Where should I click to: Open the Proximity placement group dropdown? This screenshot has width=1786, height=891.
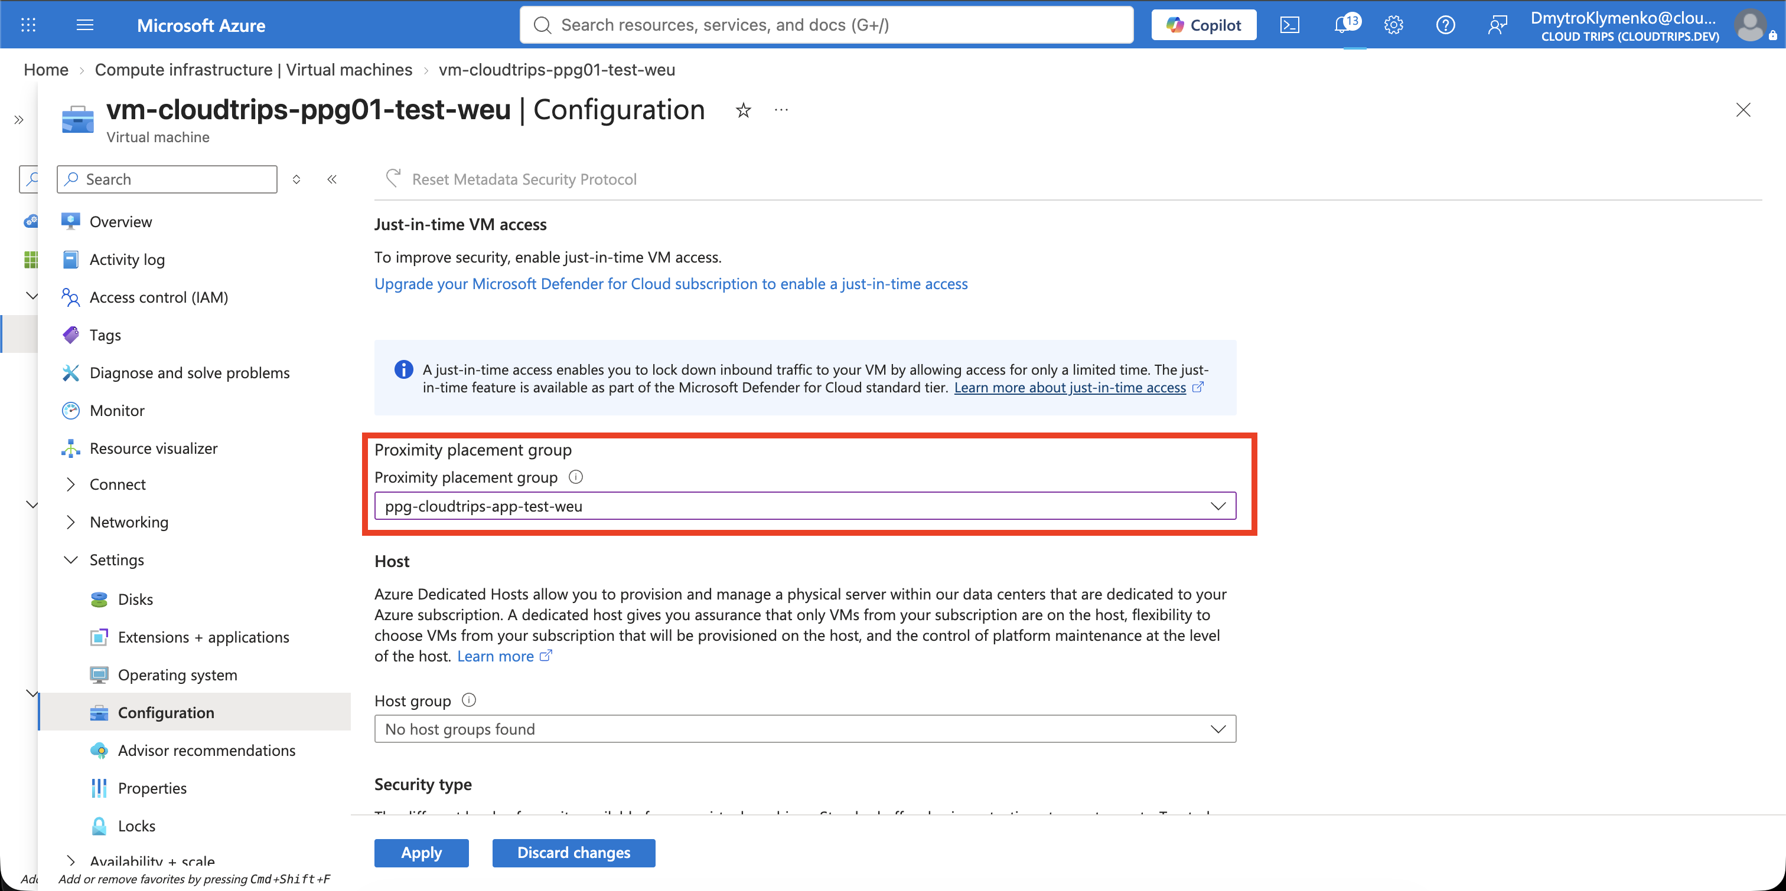tap(805, 506)
